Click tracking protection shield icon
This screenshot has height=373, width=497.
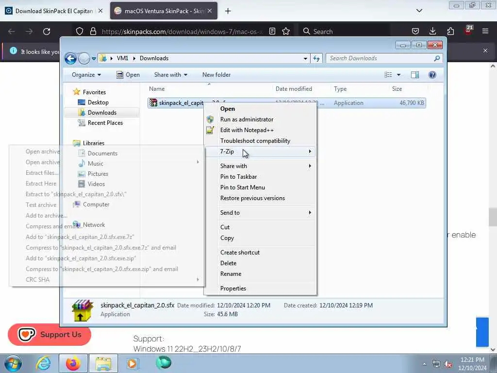pos(80,31)
